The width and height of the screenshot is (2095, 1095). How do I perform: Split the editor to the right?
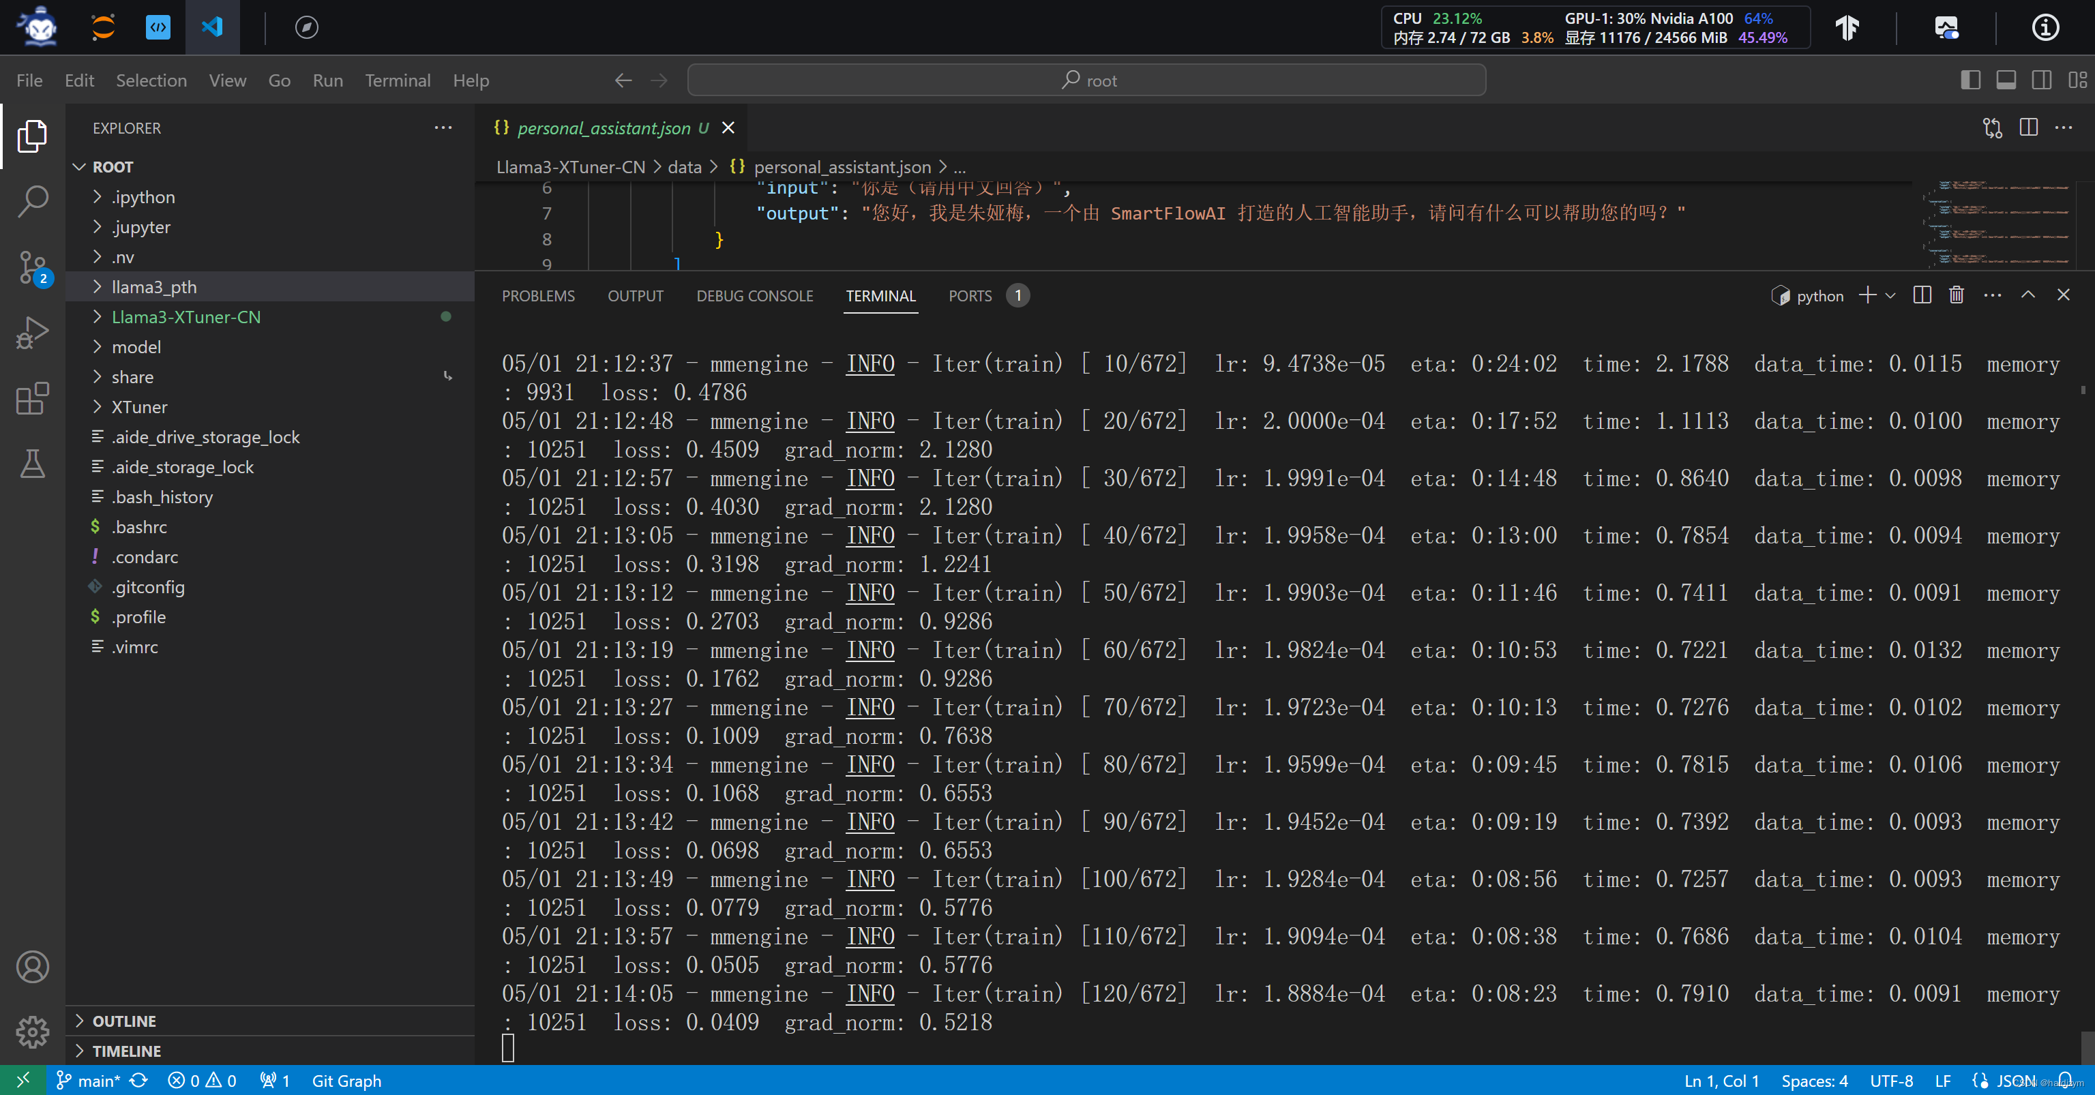coord(2028,127)
